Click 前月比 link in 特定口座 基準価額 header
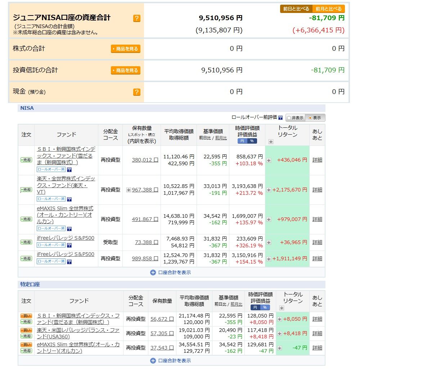 coord(237,304)
